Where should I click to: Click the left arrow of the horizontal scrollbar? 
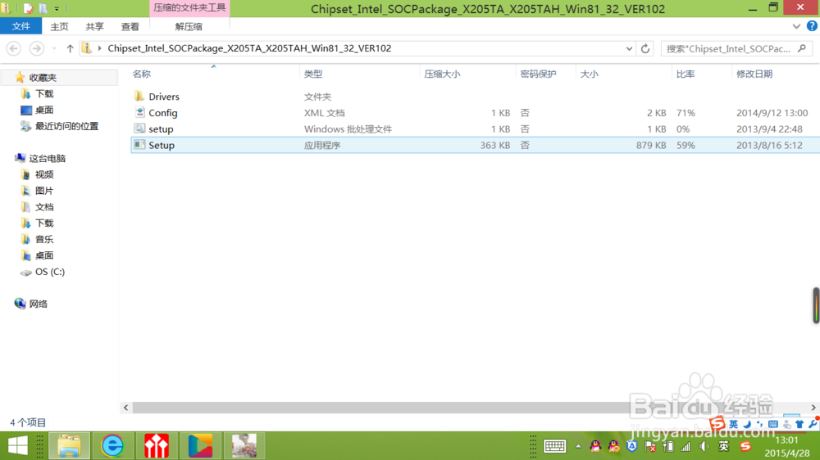point(125,408)
